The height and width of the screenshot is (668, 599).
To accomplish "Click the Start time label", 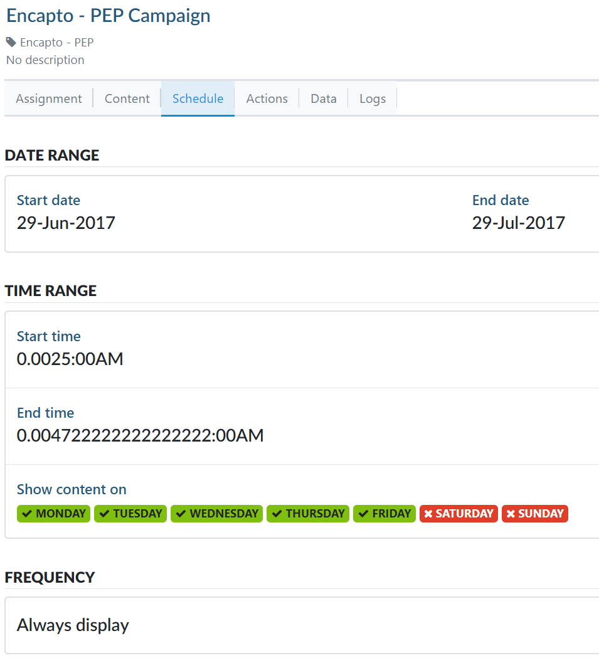I will [48, 337].
